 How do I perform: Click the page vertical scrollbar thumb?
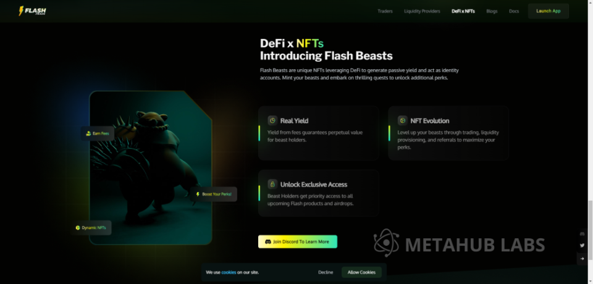click(591, 231)
